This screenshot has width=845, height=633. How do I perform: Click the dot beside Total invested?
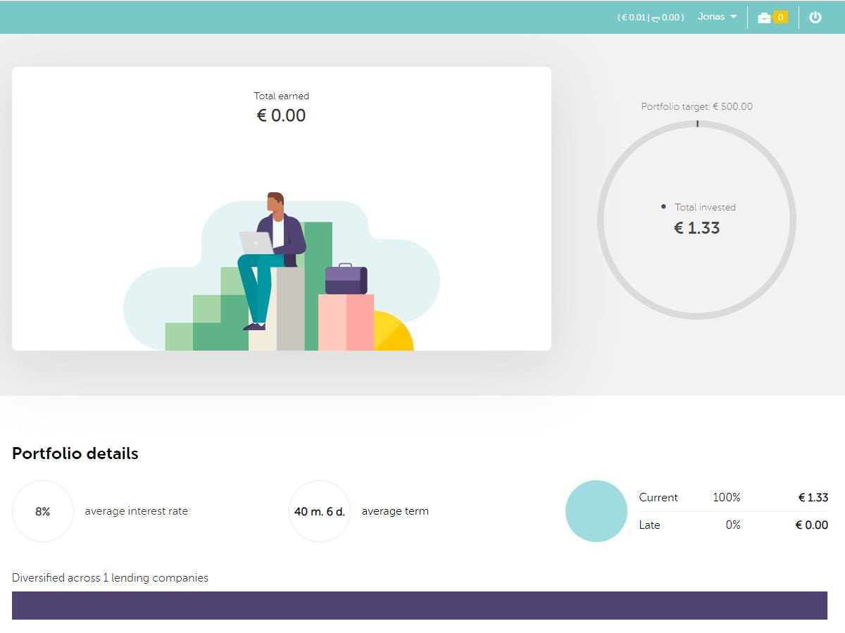pyautogui.click(x=663, y=206)
